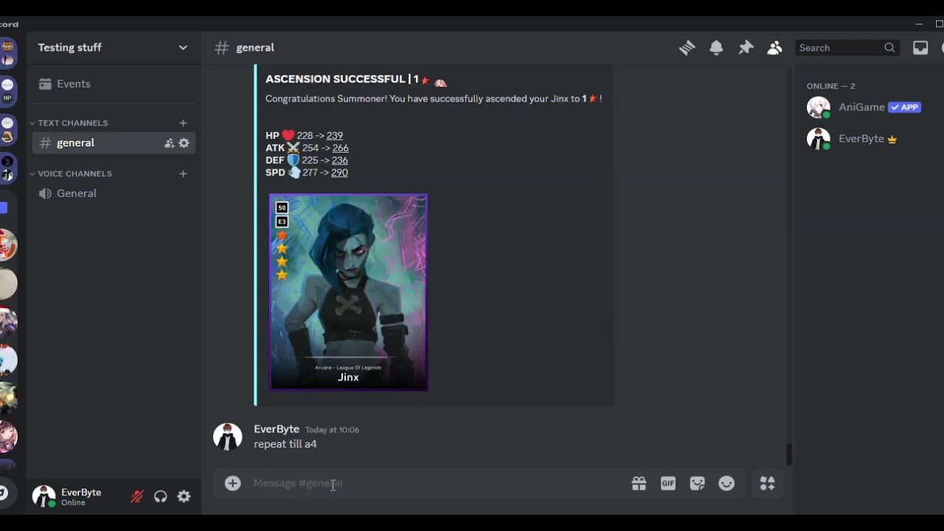The width and height of the screenshot is (944, 531).
Task: Unmute the microphone
Action: [137, 497]
